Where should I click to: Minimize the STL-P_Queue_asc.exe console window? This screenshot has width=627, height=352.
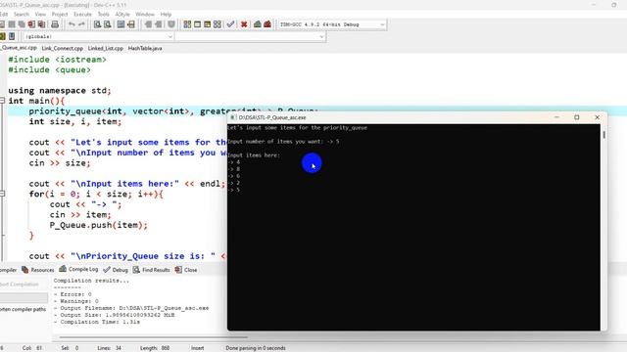[556, 117]
